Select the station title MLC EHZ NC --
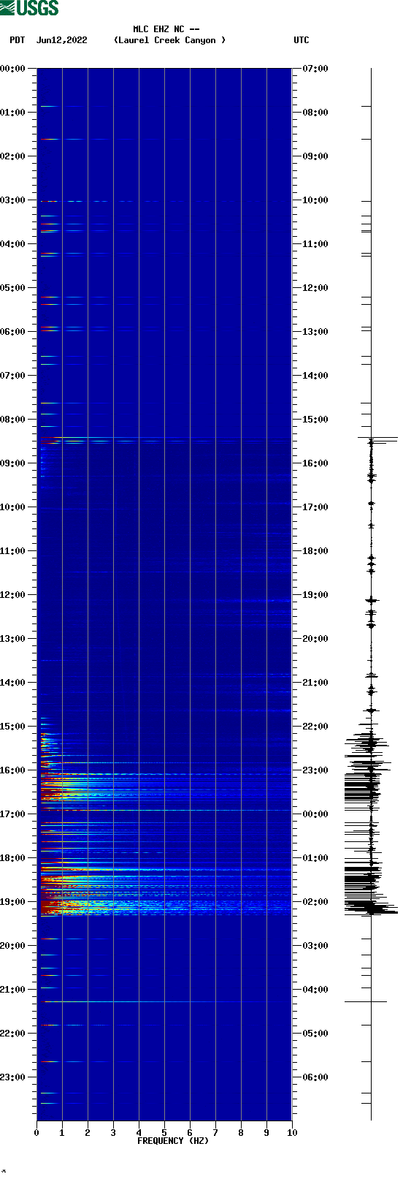The width and height of the screenshot is (403, 1179). (166, 29)
